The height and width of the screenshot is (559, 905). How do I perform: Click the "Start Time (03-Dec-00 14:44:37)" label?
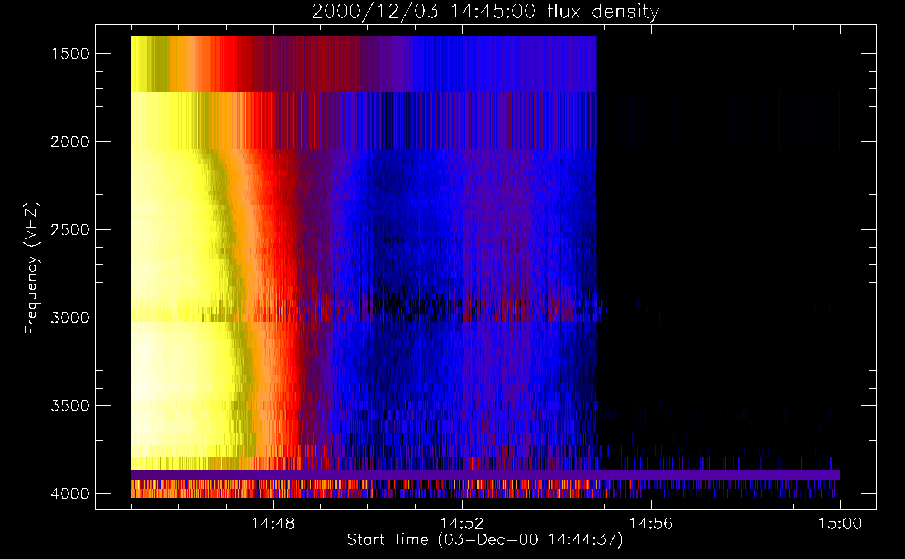click(x=485, y=540)
